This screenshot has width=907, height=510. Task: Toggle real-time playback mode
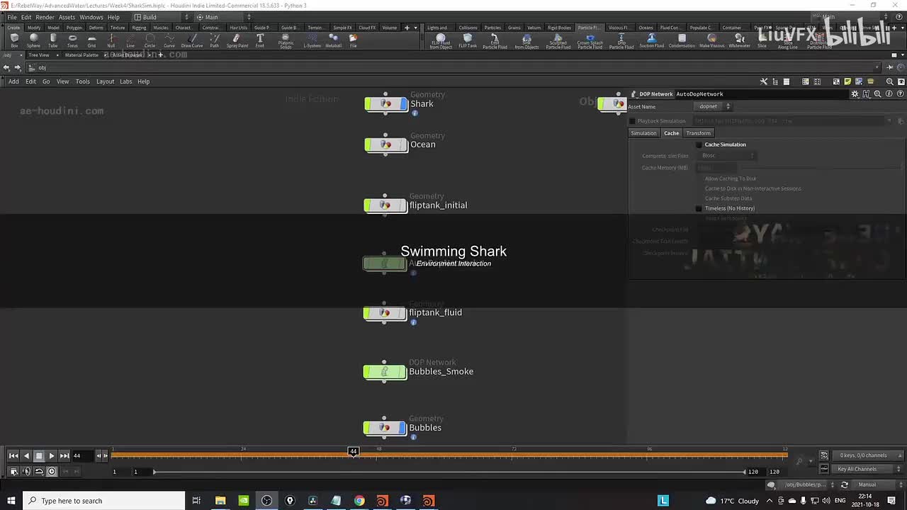point(52,472)
